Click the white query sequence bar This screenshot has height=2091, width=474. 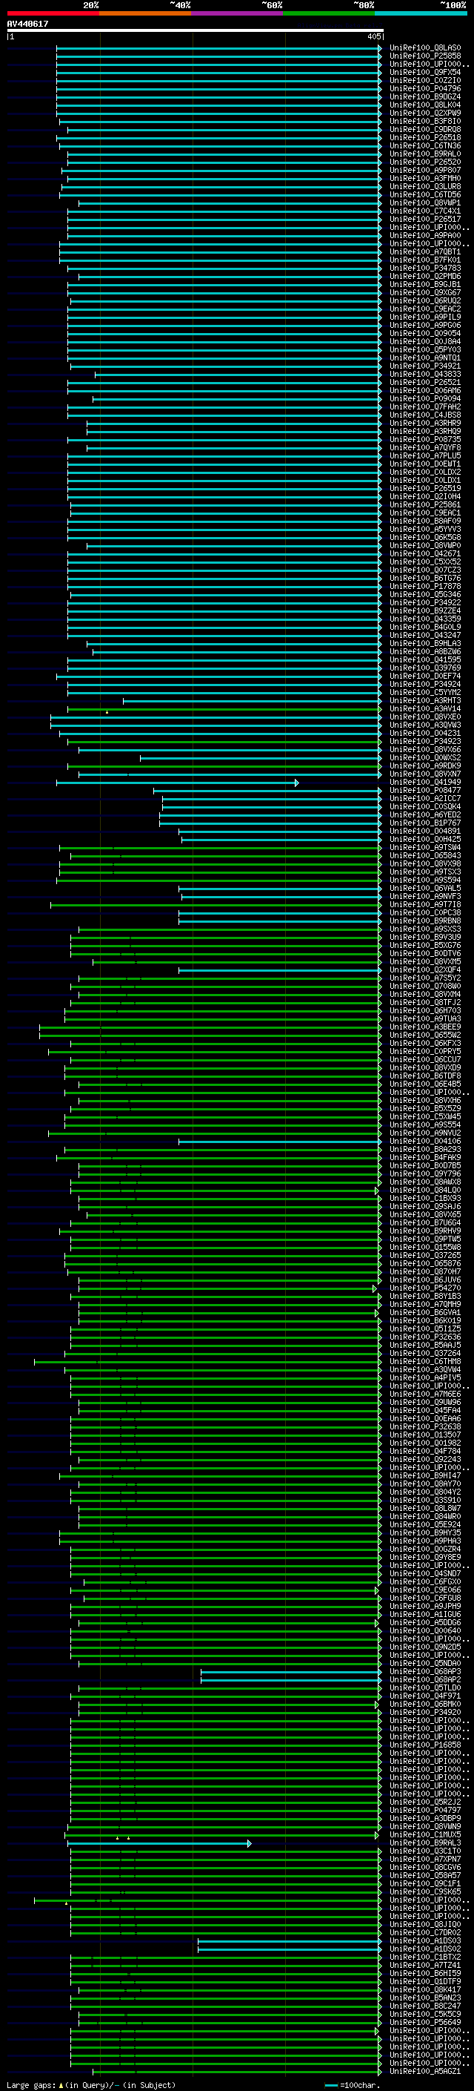195,30
